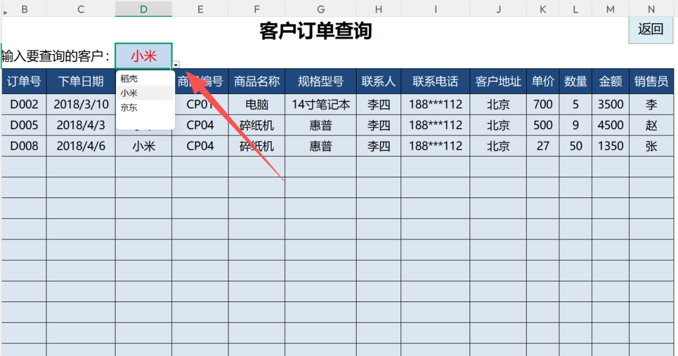Viewport: 678px width, 356px height.
Task: Select 稻壳 from the dropdown list
Action: point(129,79)
